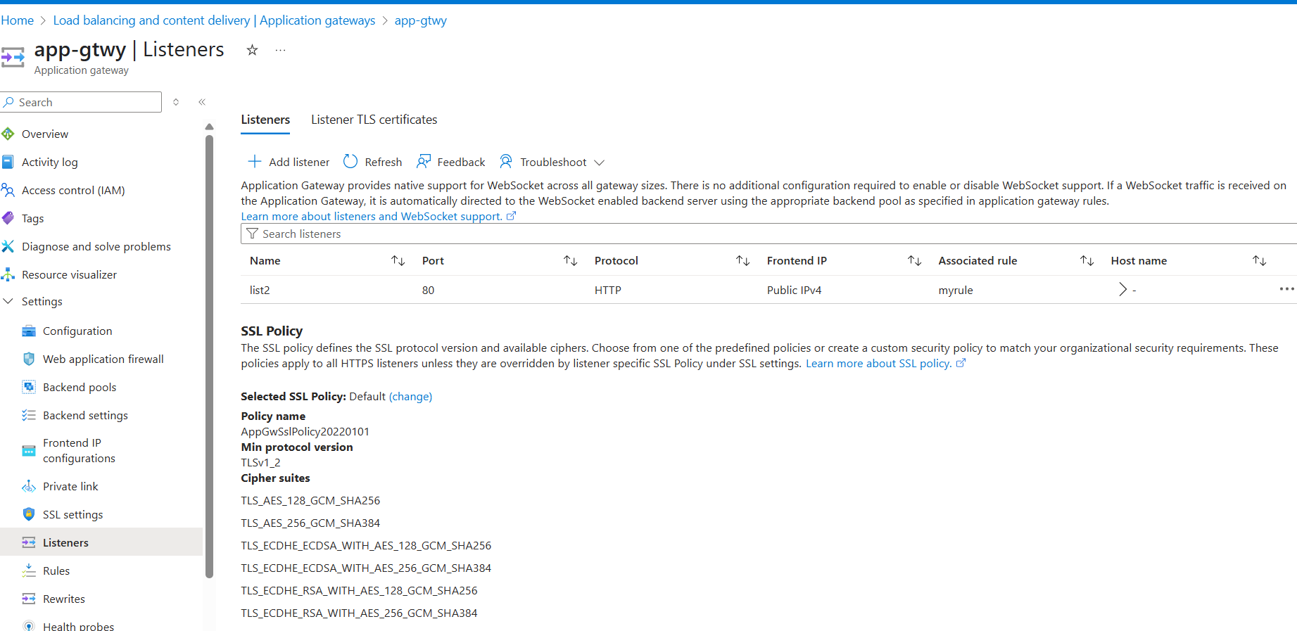Open the more options ellipsis beside title

280,50
